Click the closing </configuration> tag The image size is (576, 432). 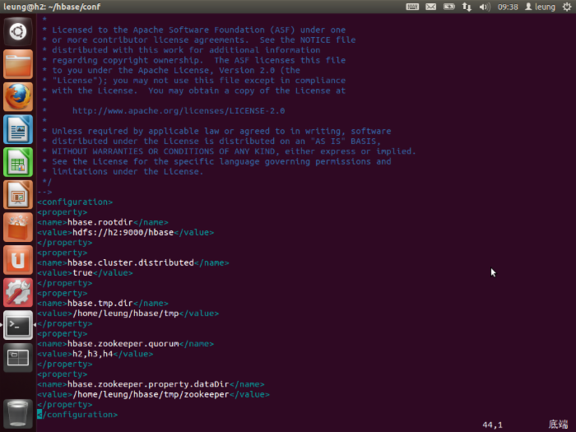(77, 415)
